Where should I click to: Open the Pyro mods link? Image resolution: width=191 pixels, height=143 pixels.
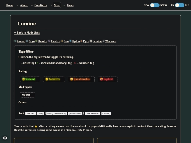[86, 41]
